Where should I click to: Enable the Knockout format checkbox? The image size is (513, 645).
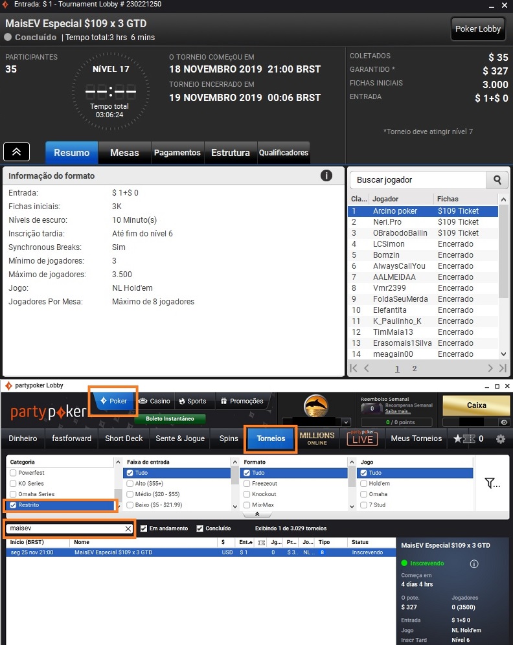pos(247,494)
